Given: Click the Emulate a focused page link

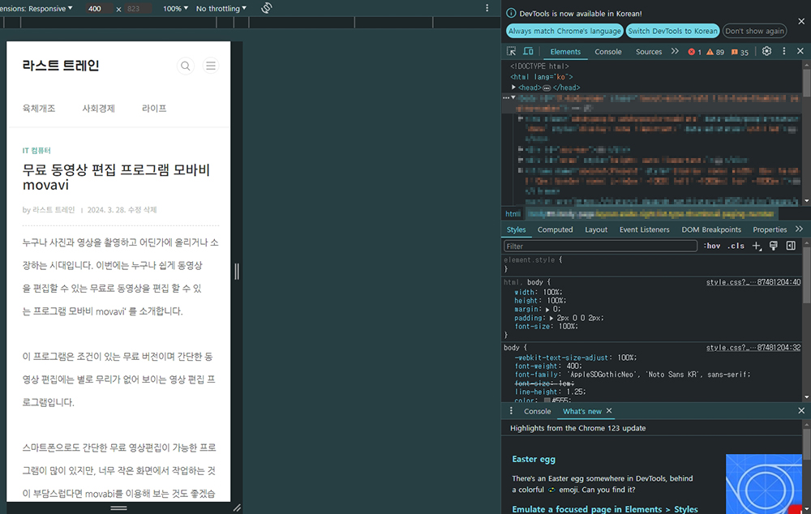Looking at the screenshot, I should pyautogui.click(x=604, y=509).
